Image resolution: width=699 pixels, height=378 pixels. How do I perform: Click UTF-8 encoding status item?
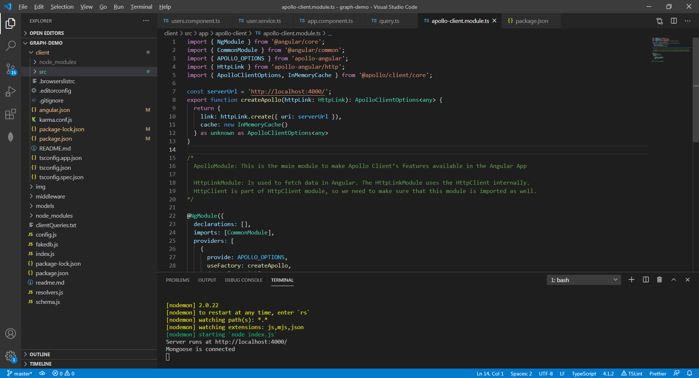pos(546,373)
